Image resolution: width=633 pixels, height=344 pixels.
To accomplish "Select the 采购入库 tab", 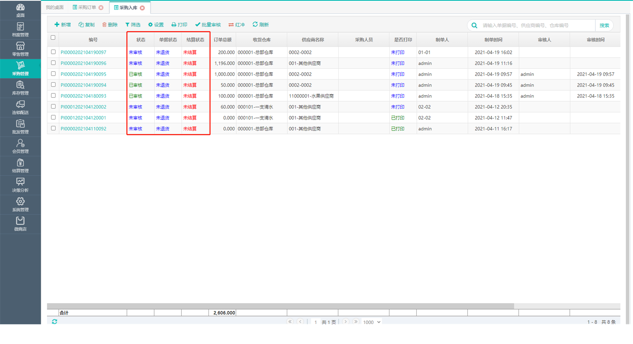I will (x=126, y=8).
